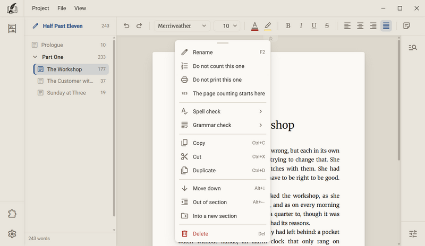
Task: Select The Customer wit... document
Action: 72,81
